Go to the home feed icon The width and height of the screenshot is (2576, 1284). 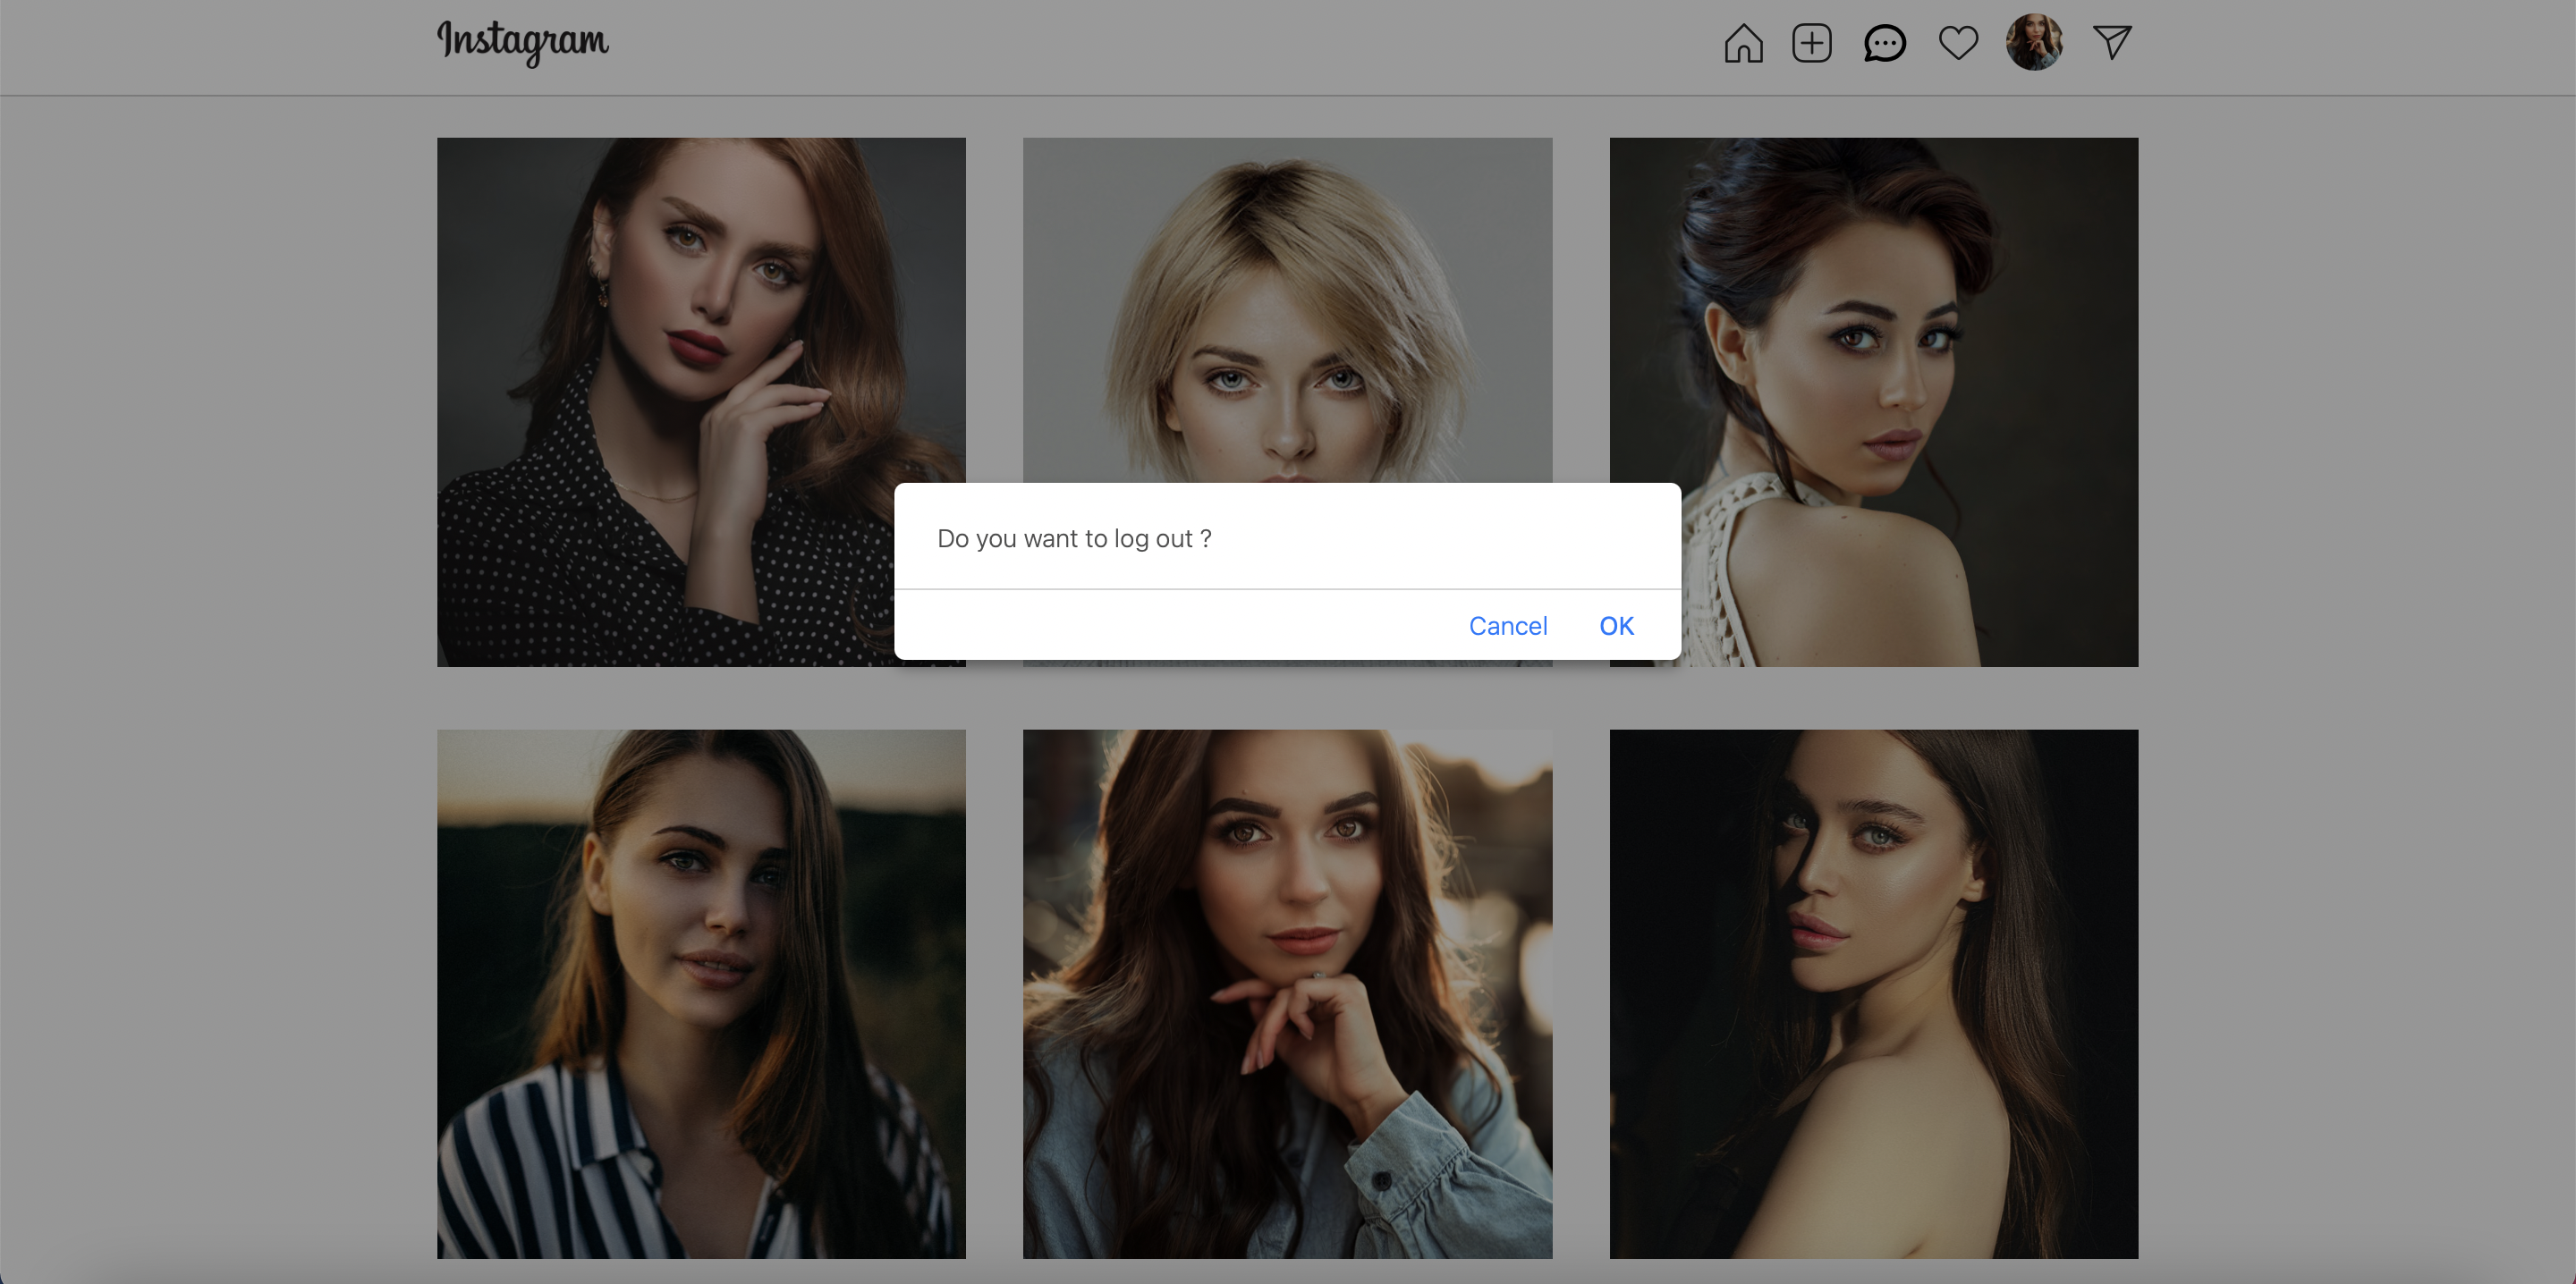1743,43
